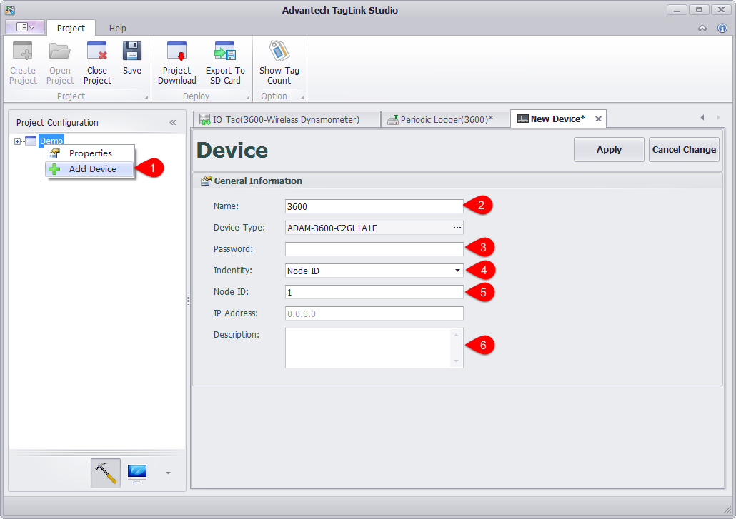Screen dimensions: 736x519
Task: Choose Properties from the context menu
Action: pyautogui.click(x=90, y=153)
